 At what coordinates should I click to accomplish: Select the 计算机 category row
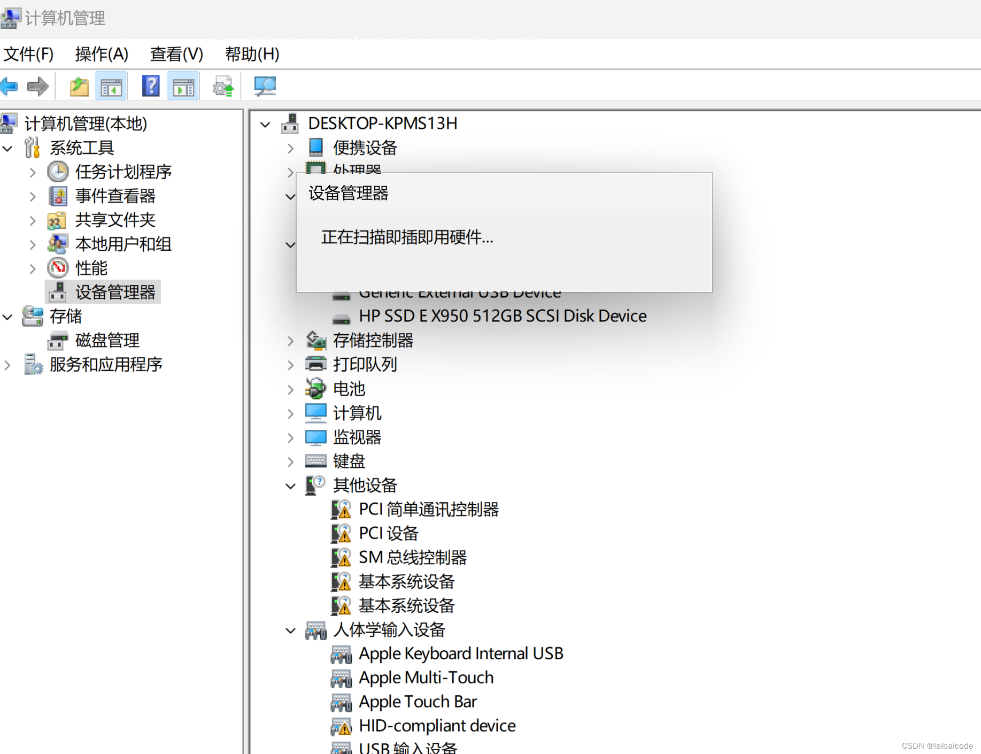pos(357,413)
